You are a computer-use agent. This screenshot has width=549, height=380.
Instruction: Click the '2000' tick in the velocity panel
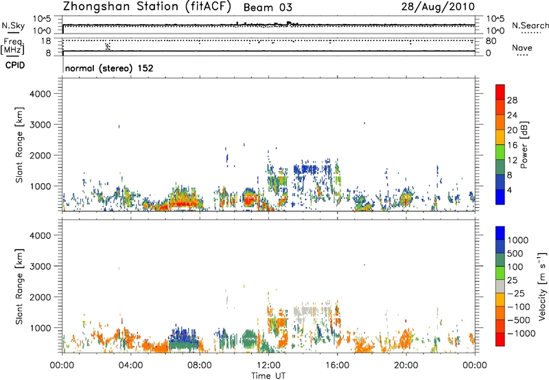[x=40, y=297]
